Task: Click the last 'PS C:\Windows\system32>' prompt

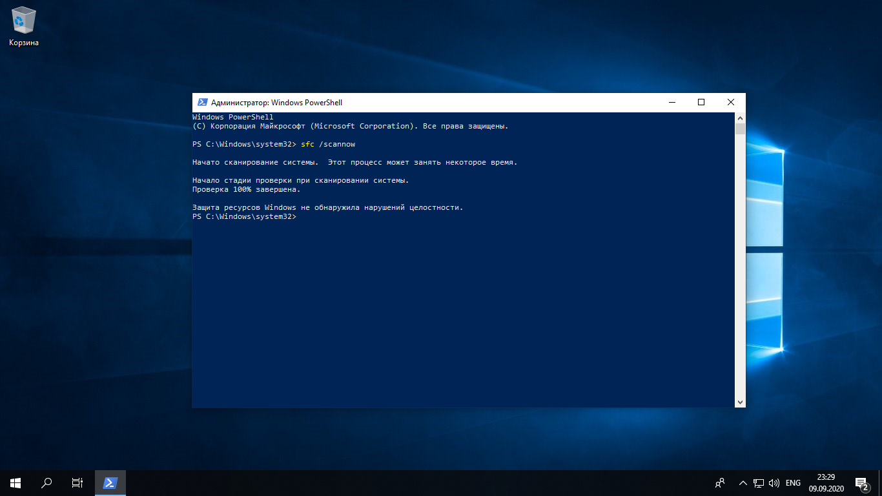Action: pyautogui.click(x=244, y=216)
